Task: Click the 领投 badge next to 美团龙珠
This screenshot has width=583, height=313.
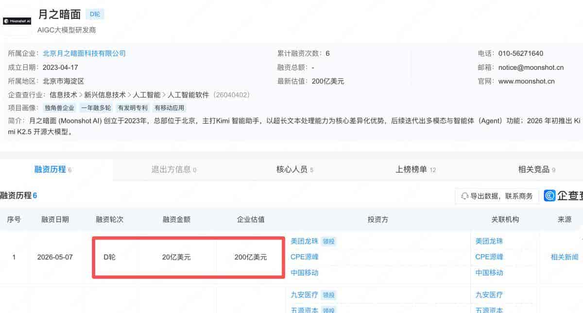Action: point(329,241)
